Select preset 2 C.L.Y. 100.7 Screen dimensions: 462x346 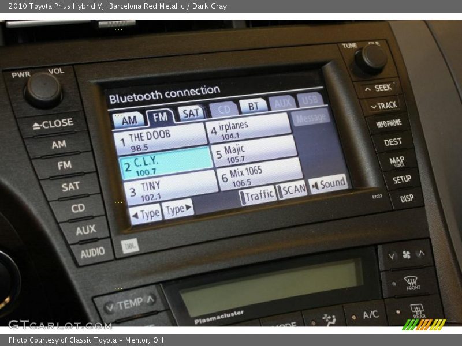(x=166, y=164)
